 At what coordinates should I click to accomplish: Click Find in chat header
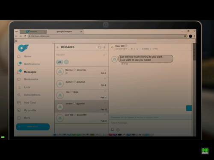(155, 49)
